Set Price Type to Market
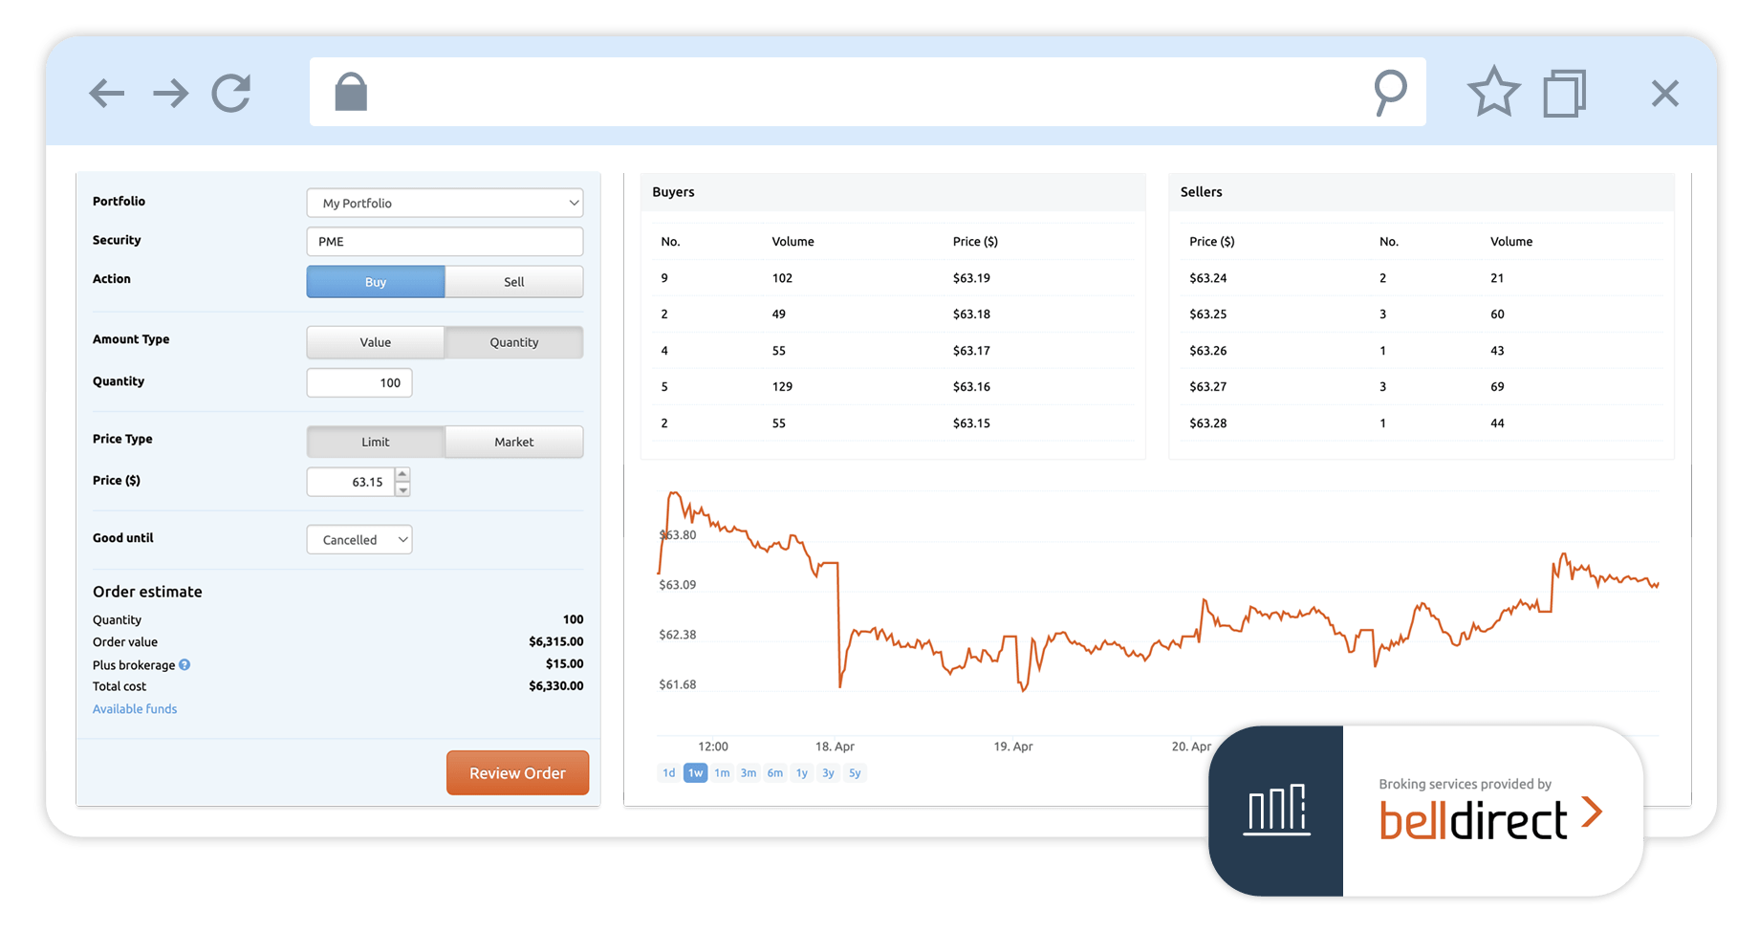Image resolution: width=1759 pixels, height=931 pixels. pos(513,442)
